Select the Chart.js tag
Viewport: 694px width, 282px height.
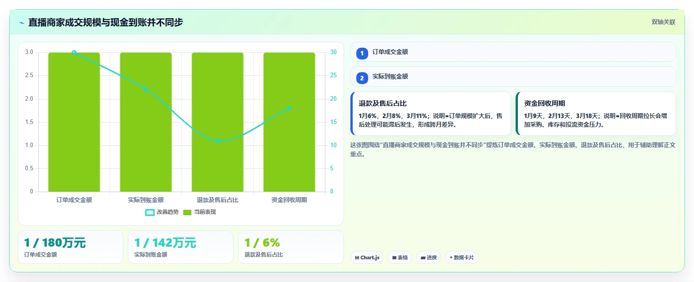(x=367, y=257)
